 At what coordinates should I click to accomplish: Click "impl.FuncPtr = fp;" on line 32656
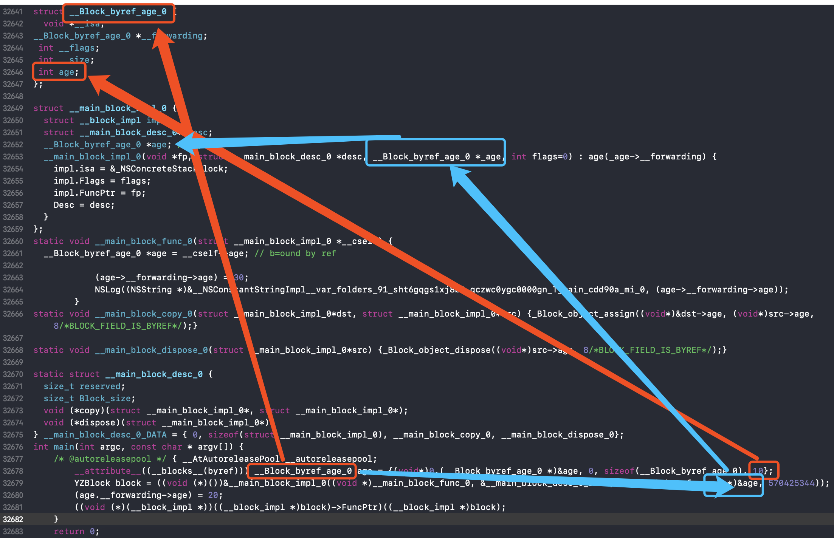tap(99, 193)
